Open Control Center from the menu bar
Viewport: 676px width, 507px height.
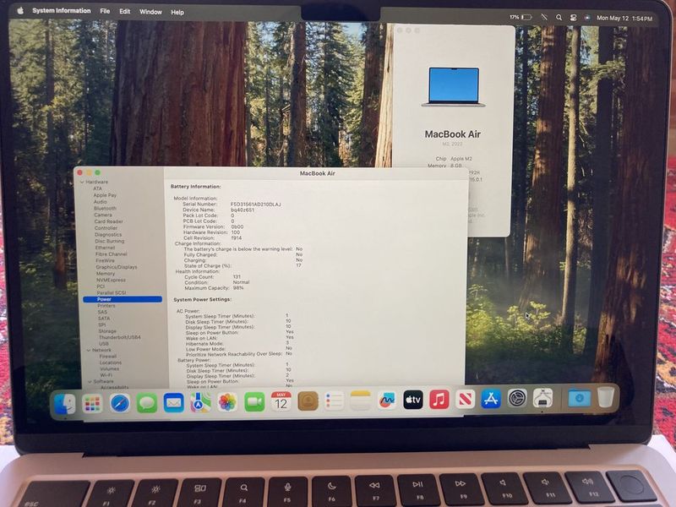coord(573,18)
